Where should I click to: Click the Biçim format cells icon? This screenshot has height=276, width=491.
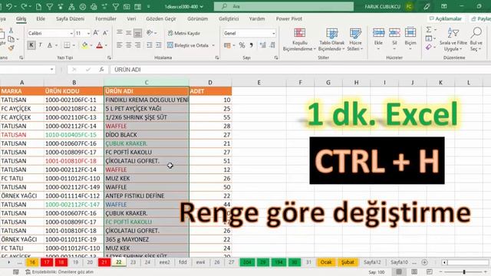[x=410, y=32]
